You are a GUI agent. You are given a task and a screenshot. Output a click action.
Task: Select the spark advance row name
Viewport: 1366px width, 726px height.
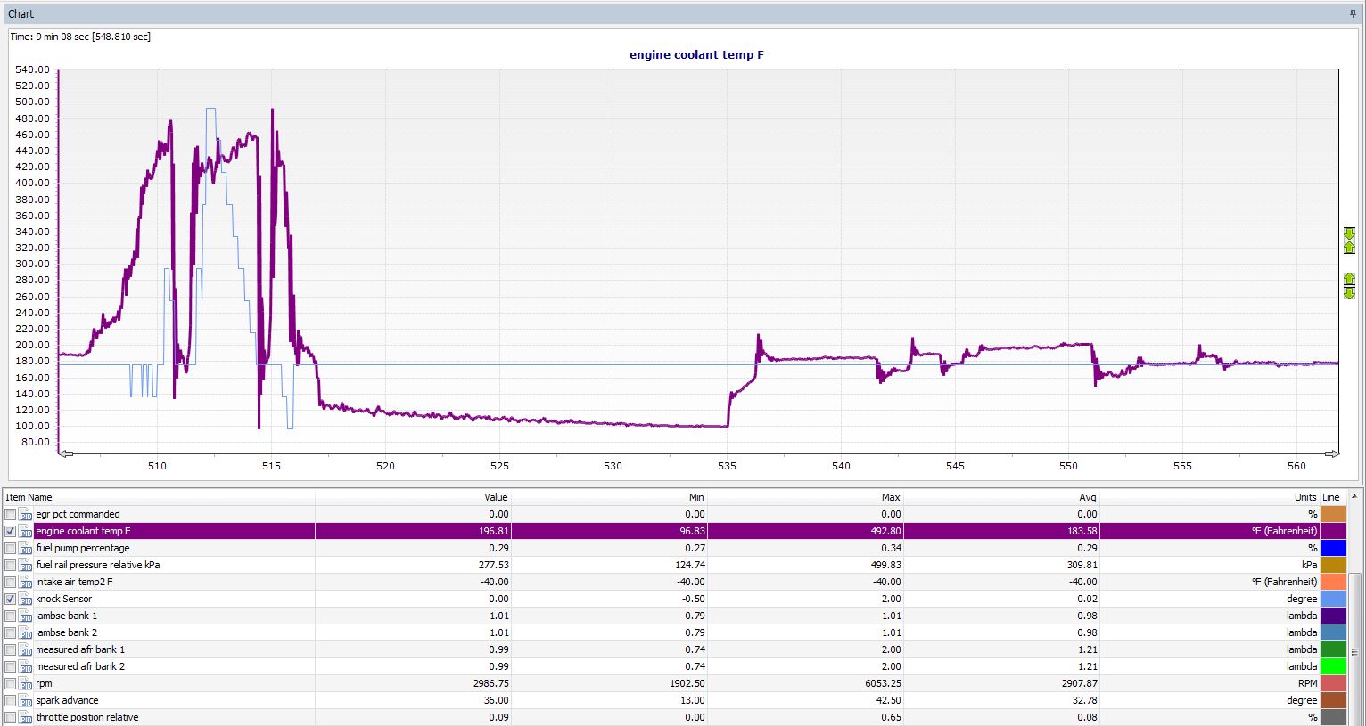point(67,700)
